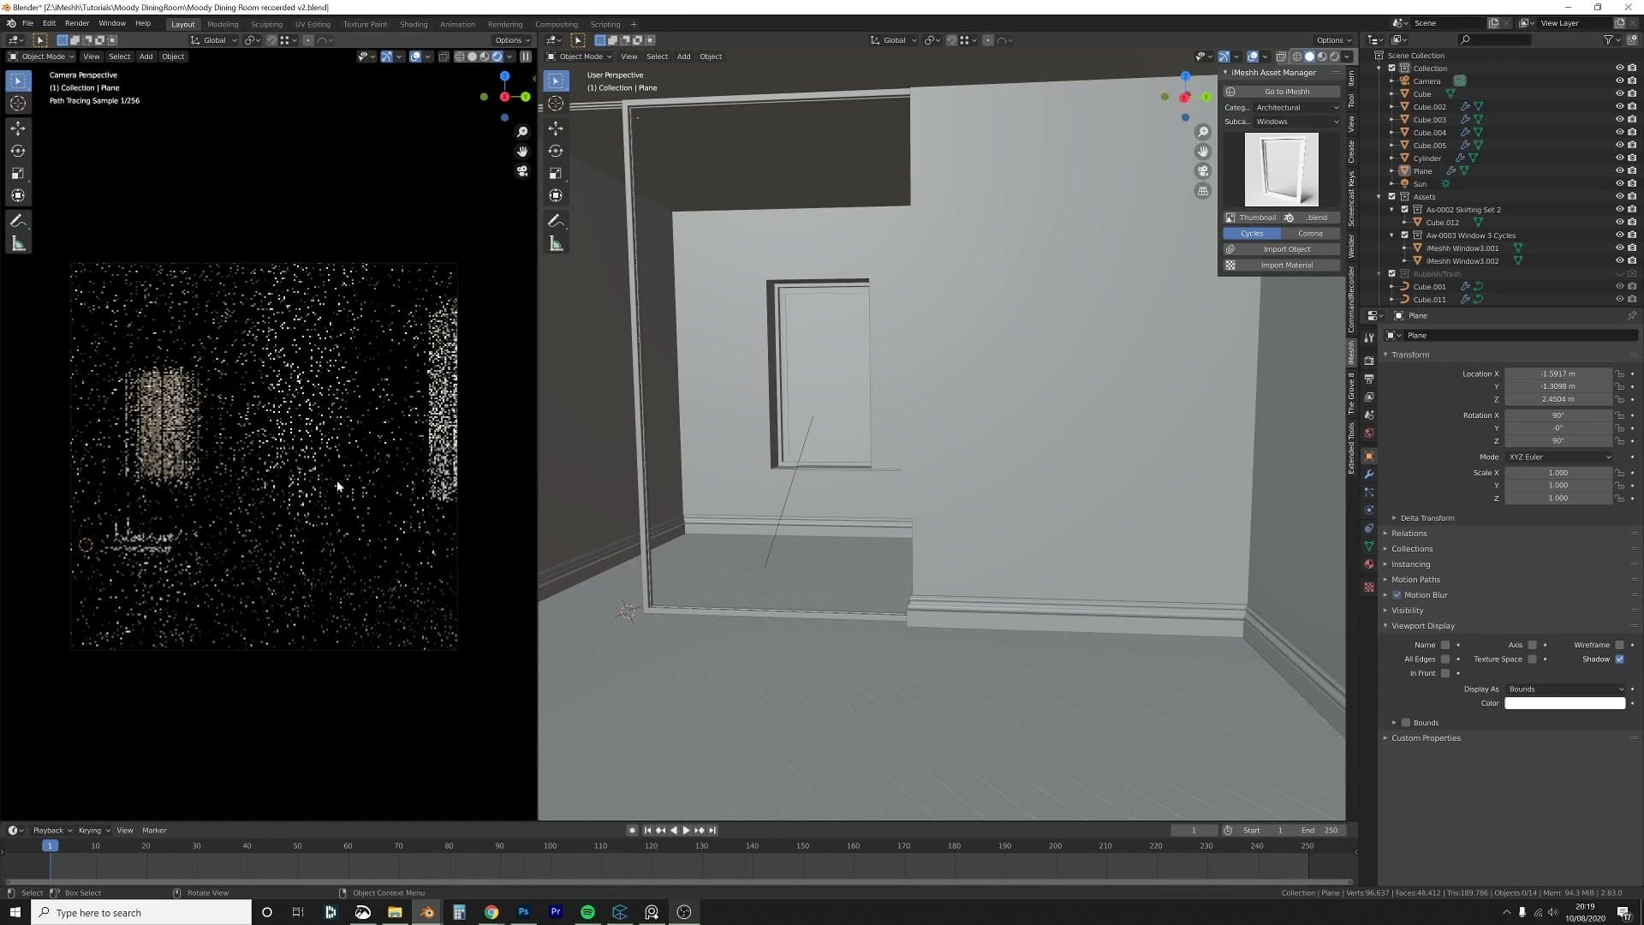The height and width of the screenshot is (925, 1644).
Task: Open the rotation Mode dropdown XYZ Euler
Action: (x=1558, y=457)
